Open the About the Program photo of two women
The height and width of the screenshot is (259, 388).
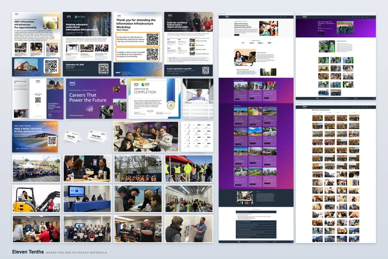[245, 57]
